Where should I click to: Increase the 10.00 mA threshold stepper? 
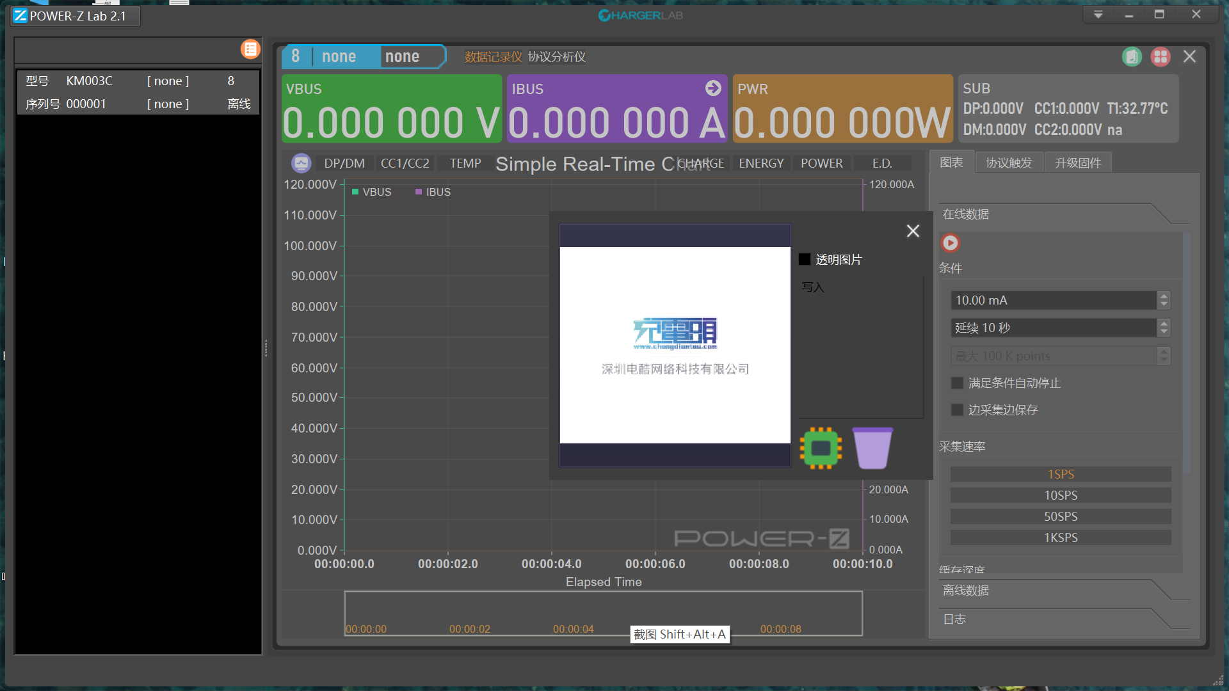tap(1164, 296)
